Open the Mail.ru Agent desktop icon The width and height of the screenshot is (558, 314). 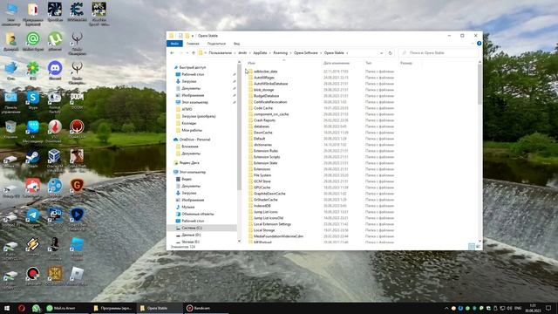pyautogui.click(x=33, y=41)
